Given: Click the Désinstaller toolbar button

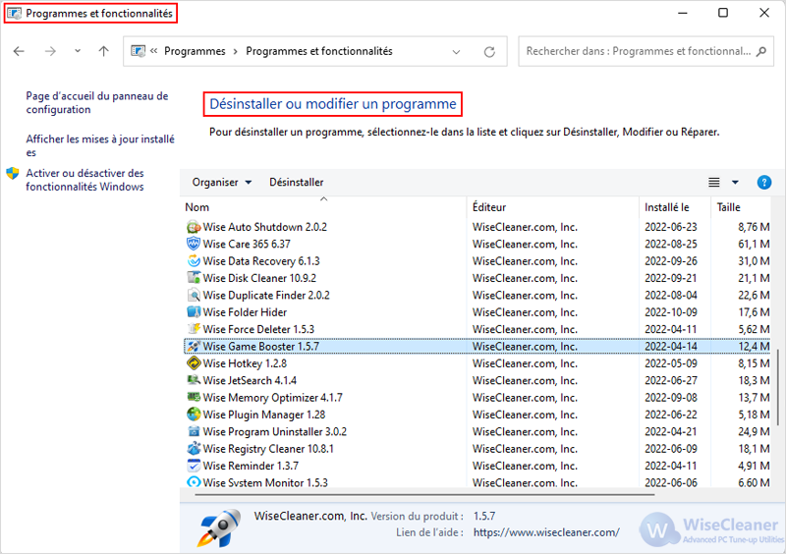Looking at the screenshot, I should point(297,183).
